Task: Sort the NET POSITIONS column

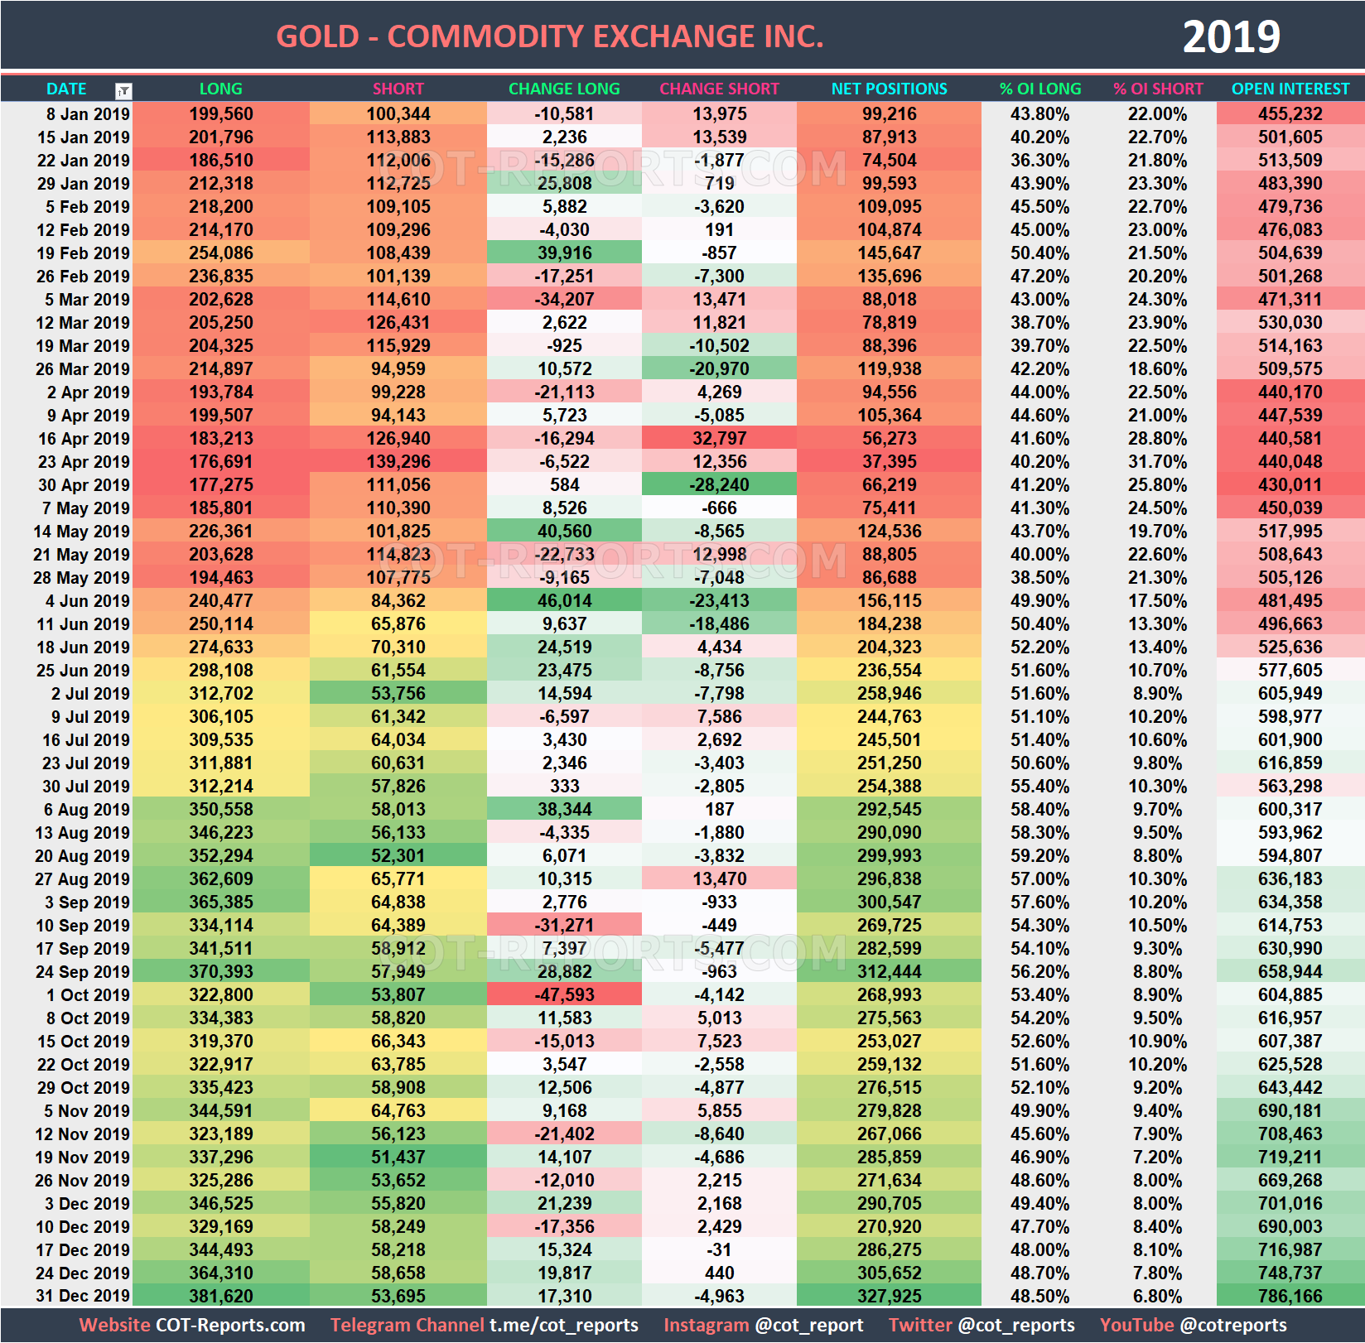Action: (886, 89)
